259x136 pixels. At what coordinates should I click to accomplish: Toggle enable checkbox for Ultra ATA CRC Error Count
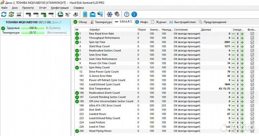[252, 106]
